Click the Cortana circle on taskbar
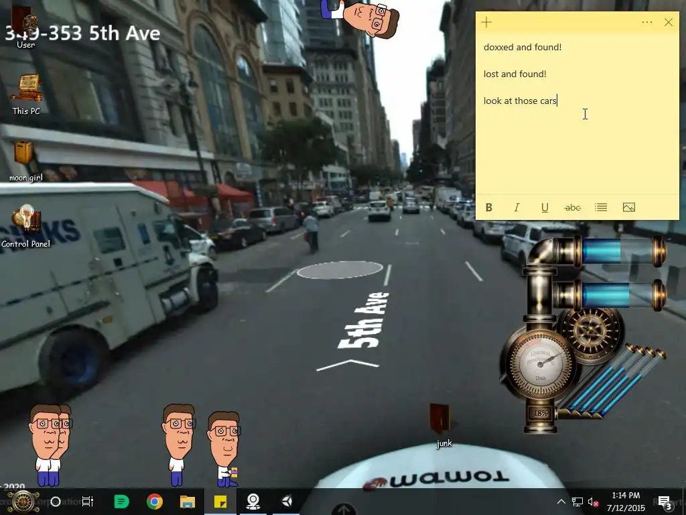Image resolution: width=686 pixels, height=515 pixels. coord(56,502)
